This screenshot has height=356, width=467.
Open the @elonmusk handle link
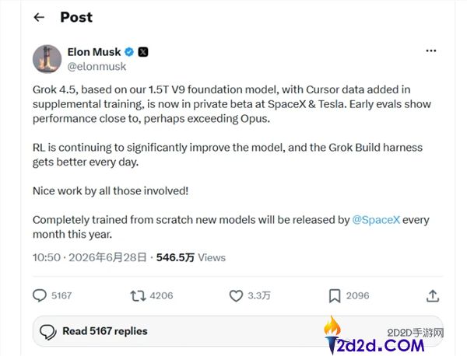point(97,66)
